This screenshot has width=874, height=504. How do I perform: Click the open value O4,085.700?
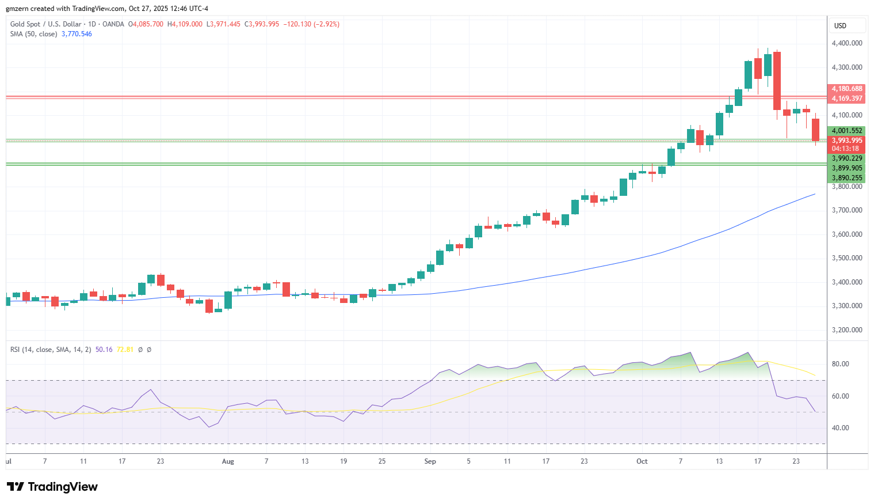(x=146, y=24)
